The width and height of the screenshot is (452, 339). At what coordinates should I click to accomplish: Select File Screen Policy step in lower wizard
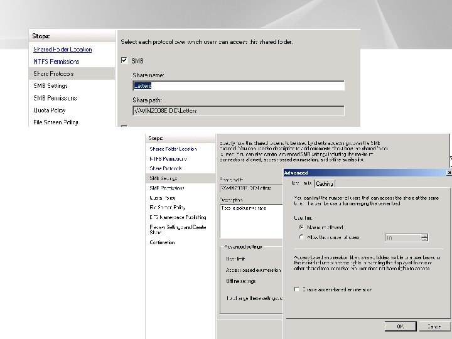pyautogui.click(x=167, y=207)
